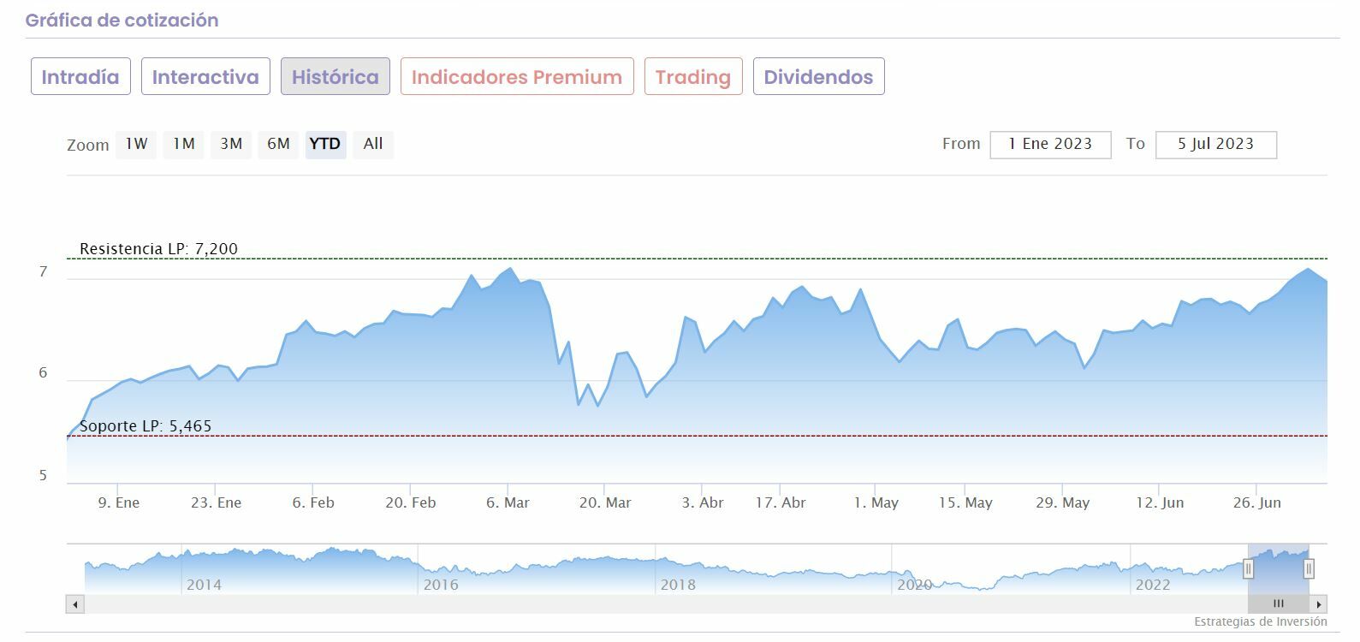The width and height of the screenshot is (1360, 642).
Task: Click the To date field
Action: pos(1215,145)
